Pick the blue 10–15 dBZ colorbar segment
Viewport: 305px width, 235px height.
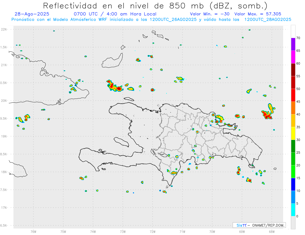click(293, 184)
